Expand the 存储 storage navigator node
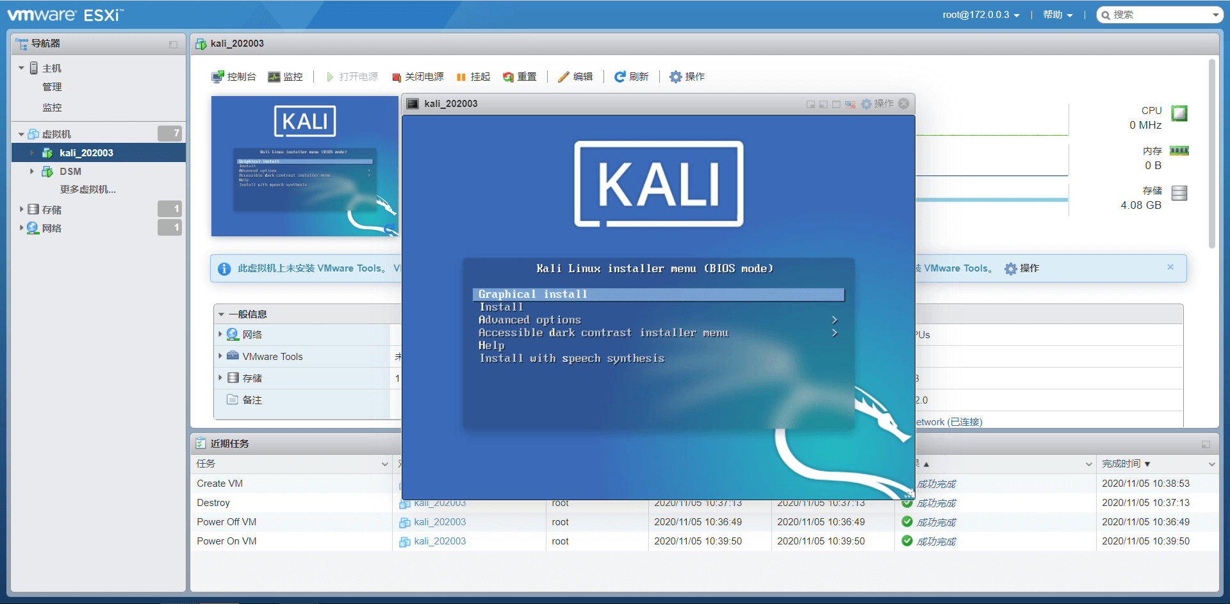 (x=21, y=209)
